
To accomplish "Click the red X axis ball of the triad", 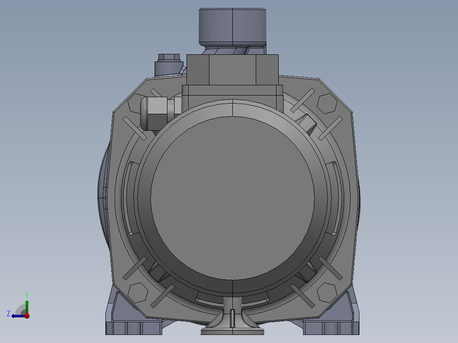I will pos(27,315).
